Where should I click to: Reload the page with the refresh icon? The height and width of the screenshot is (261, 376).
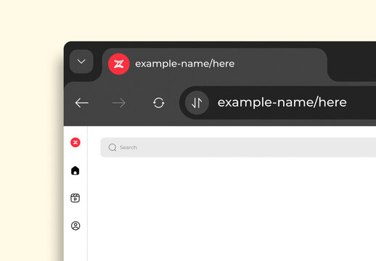[x=159, y=103]
